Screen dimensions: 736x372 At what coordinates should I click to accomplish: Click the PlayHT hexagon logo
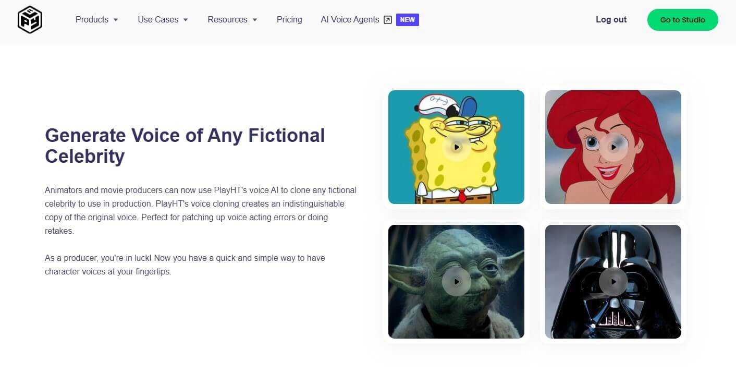coord(30,20)
